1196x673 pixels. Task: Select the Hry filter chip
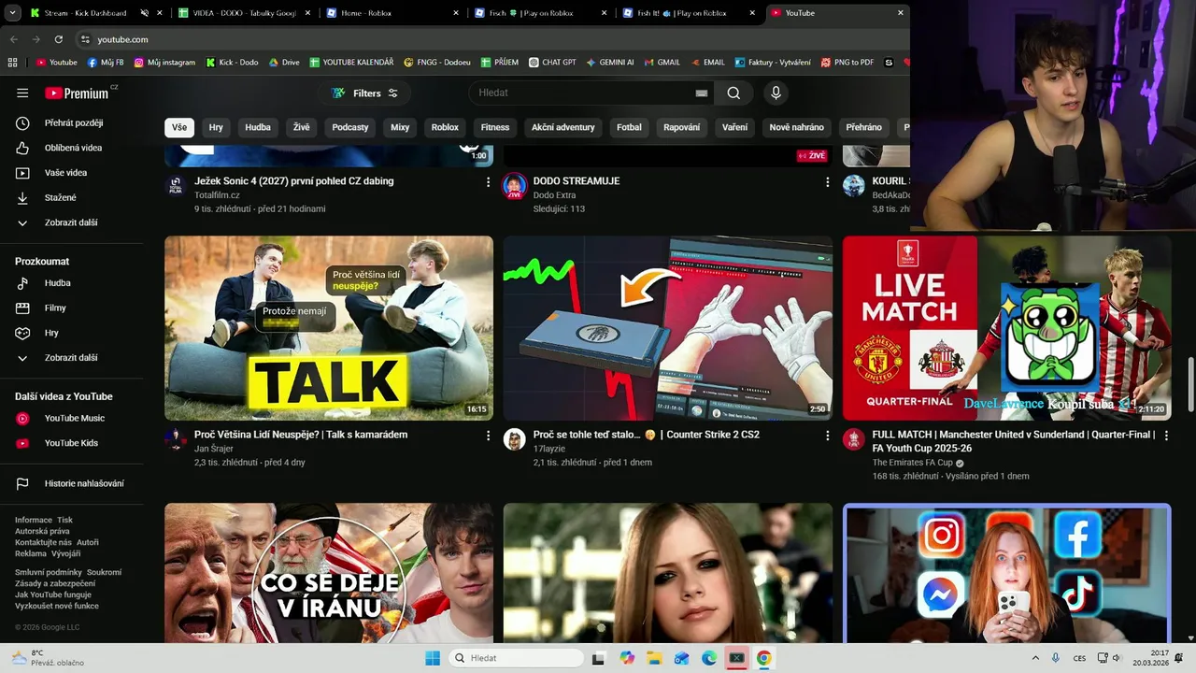[216, 127]
